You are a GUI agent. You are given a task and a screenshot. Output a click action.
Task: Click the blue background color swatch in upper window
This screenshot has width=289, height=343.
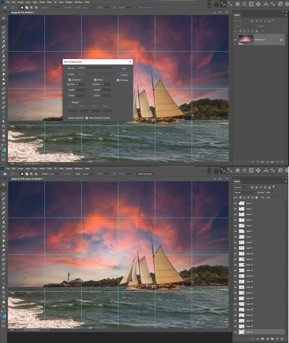(4, 150)
